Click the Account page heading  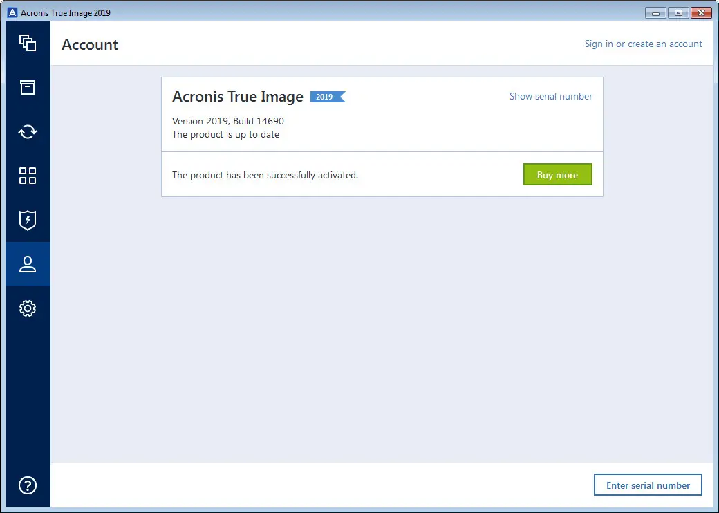pos(90,44)
